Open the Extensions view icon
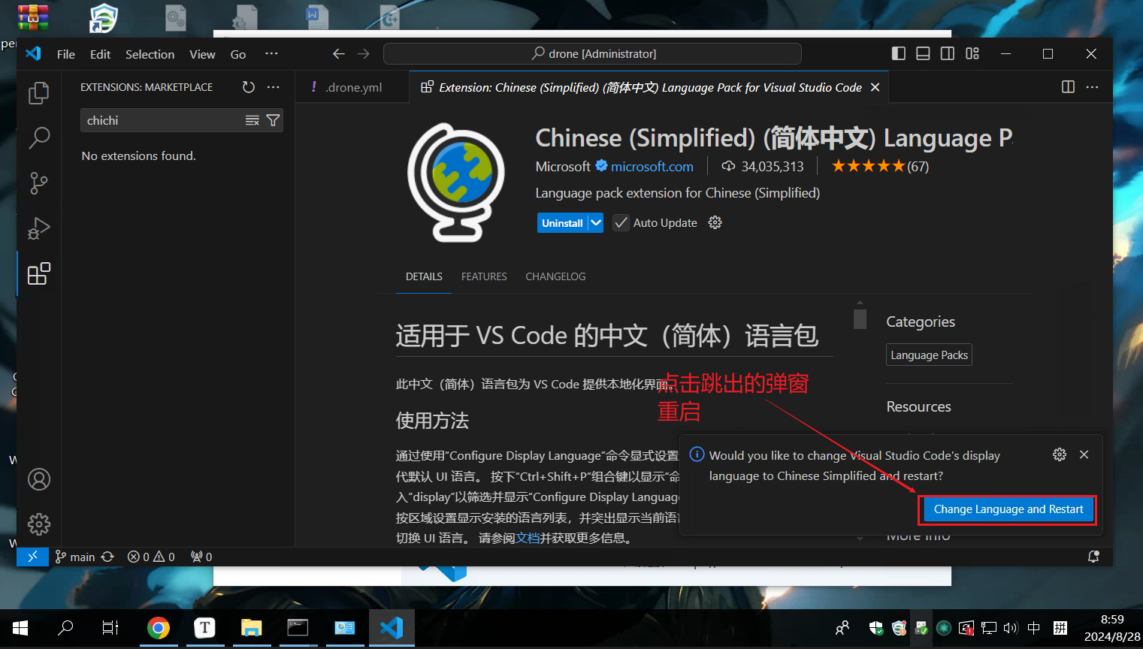This screenshot has width=1143, height=649. pyautogui.click(x=38, y=273)
